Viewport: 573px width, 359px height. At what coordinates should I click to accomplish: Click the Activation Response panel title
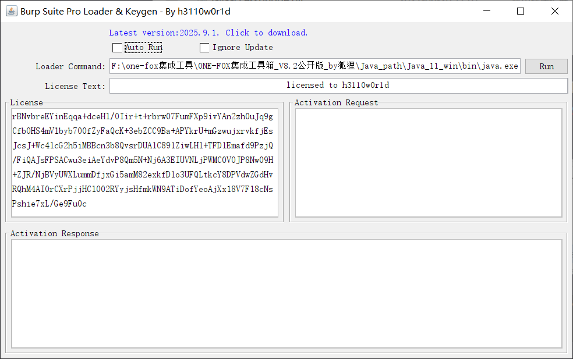55,234
